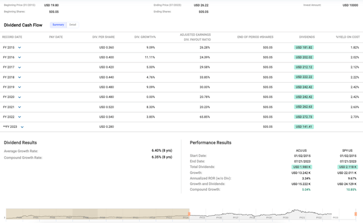Click the 6.35% (8 yrs) compound growth value

click(x=162, y=157)
